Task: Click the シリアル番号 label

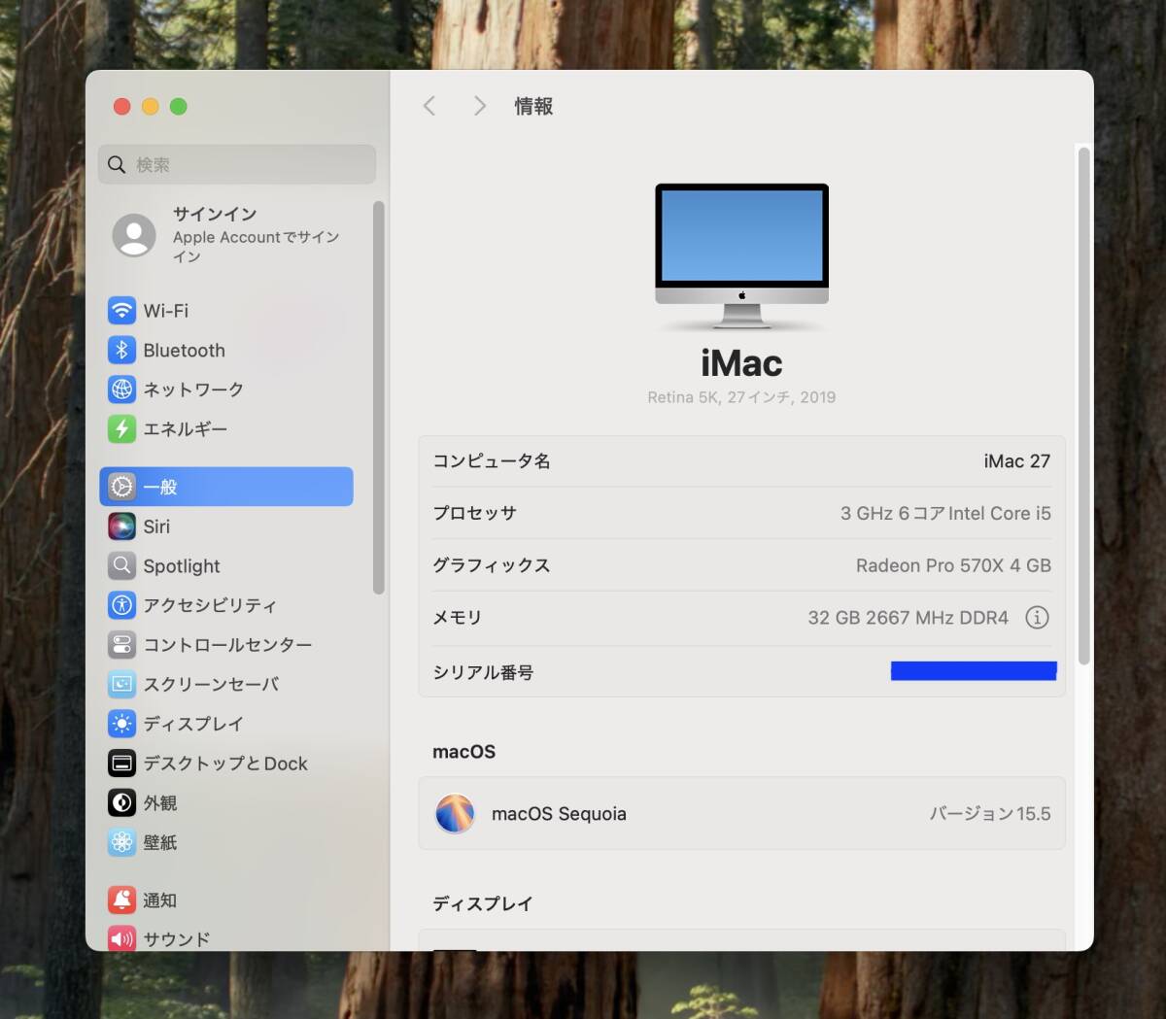Action: coord(483,672)
